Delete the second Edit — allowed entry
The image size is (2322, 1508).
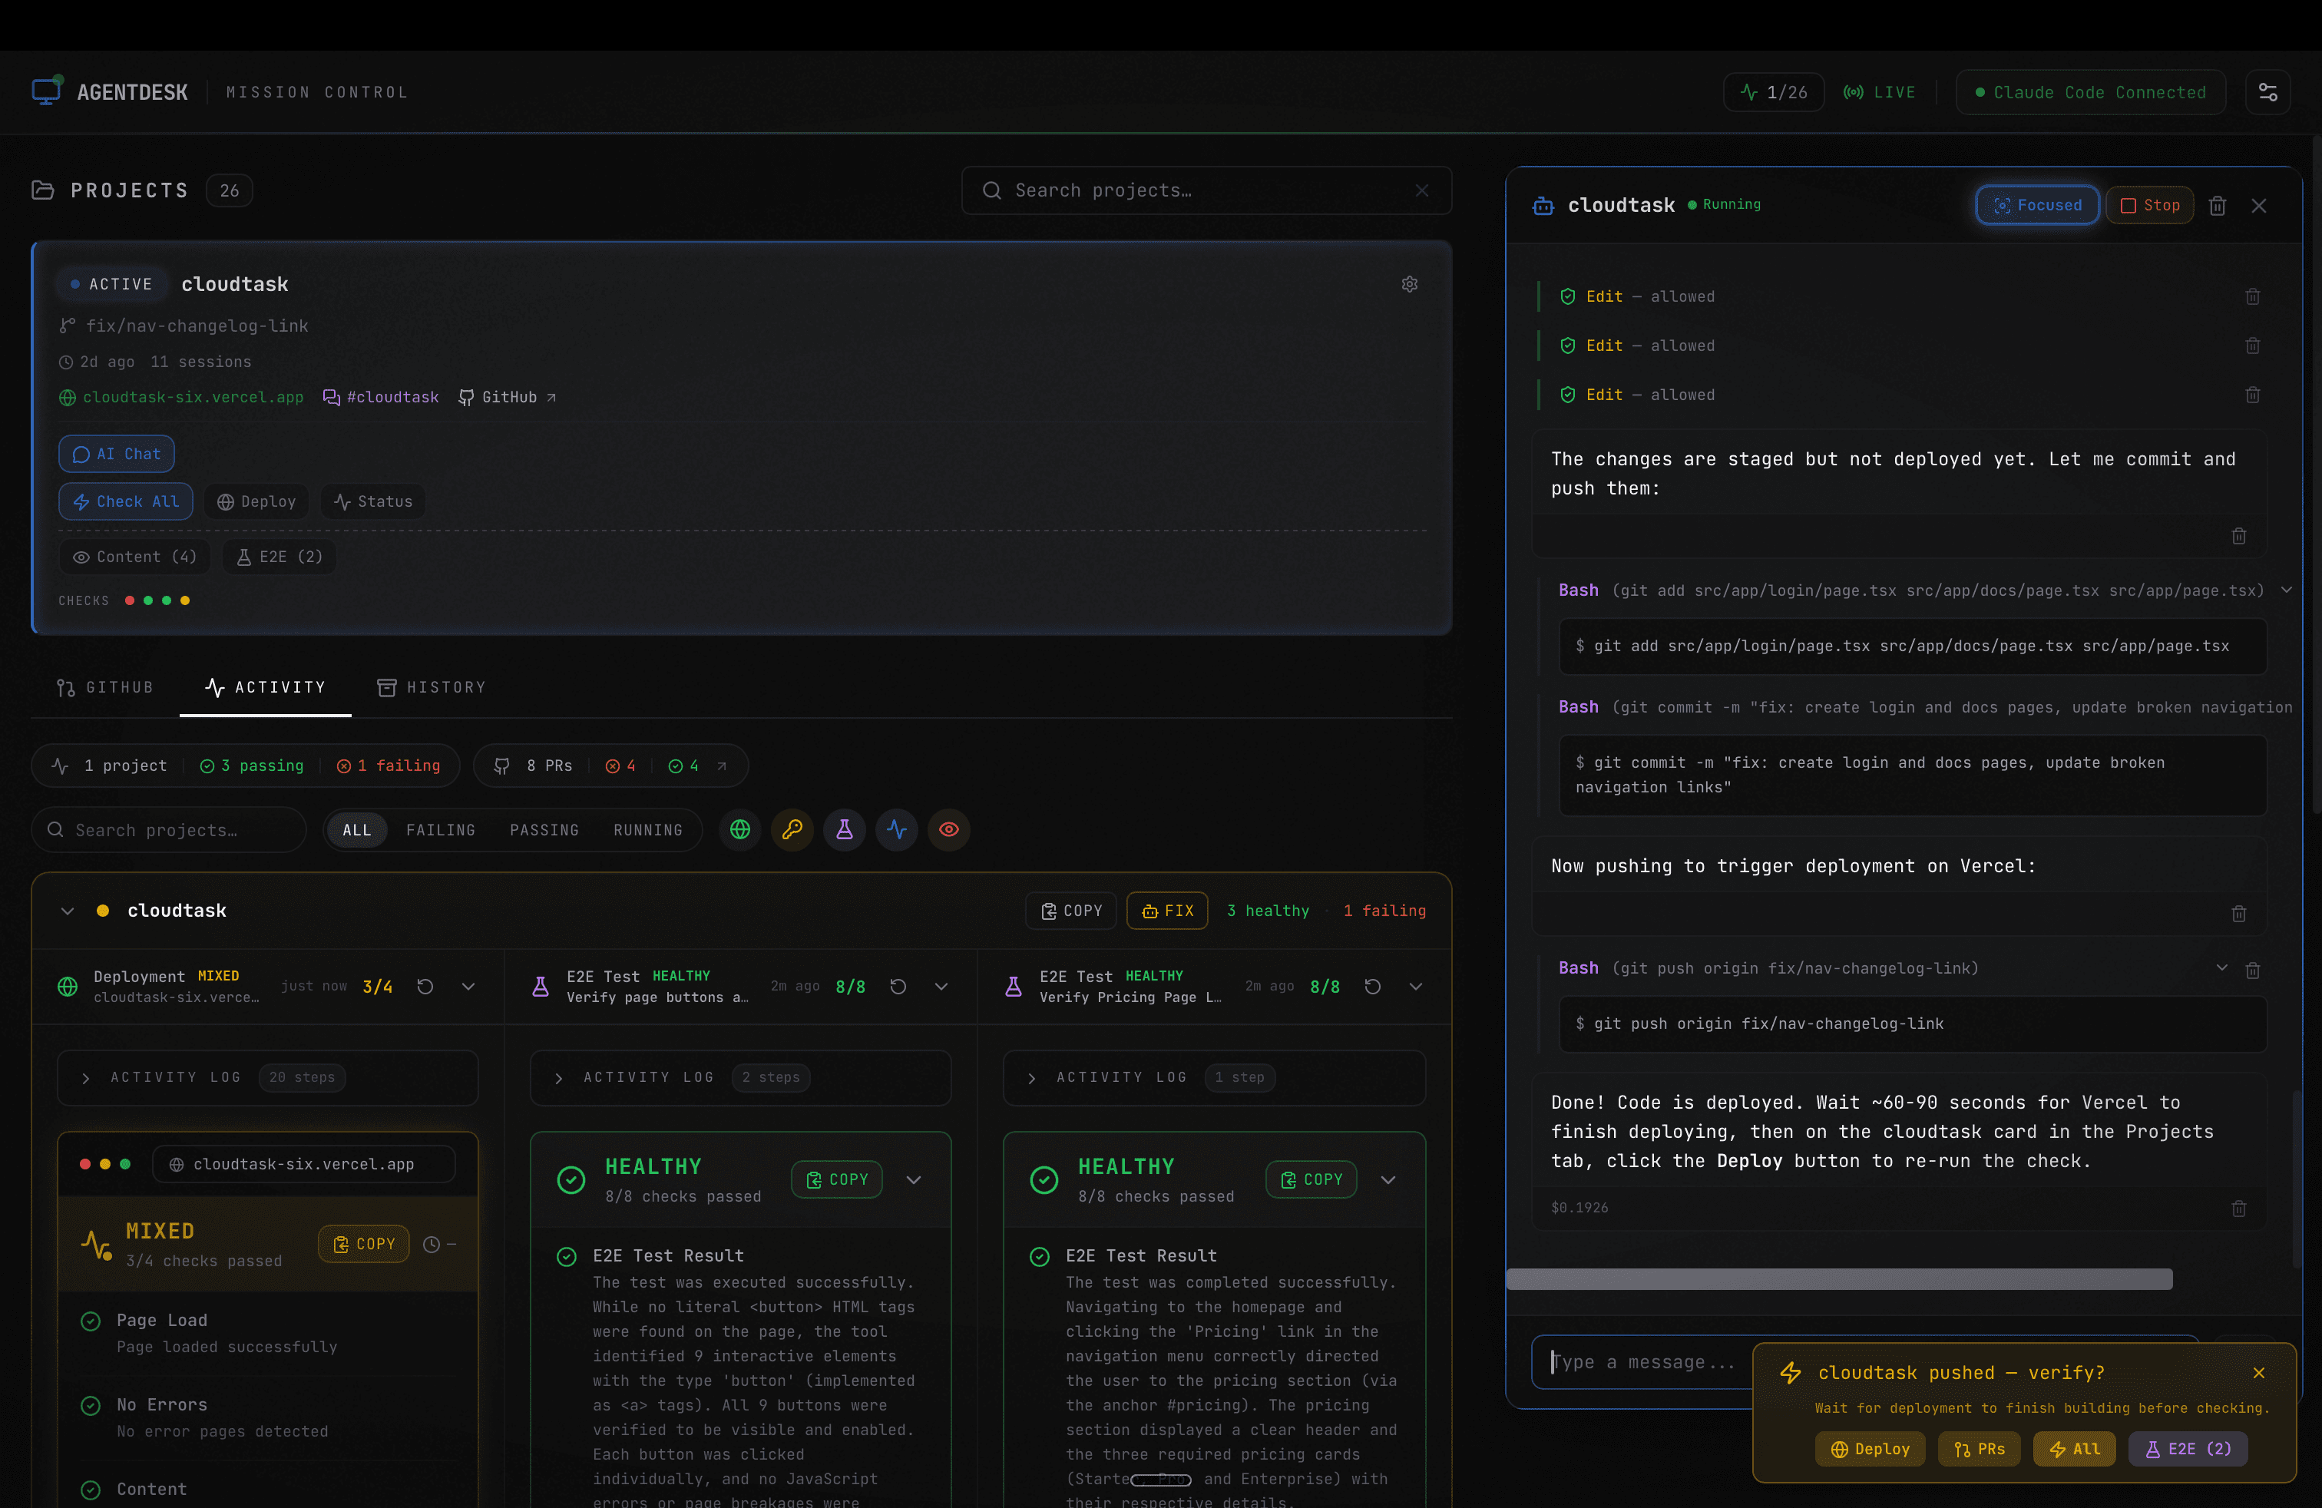[2252, 346]
